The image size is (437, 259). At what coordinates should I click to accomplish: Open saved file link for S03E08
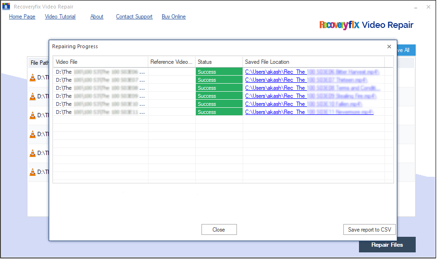(313, 88)
